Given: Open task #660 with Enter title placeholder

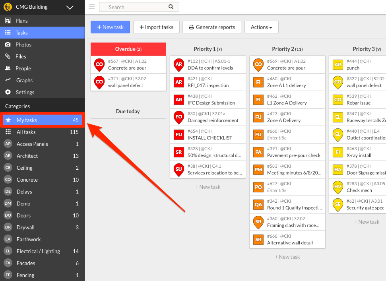Looking at the screenshot, I should (287, 135).
